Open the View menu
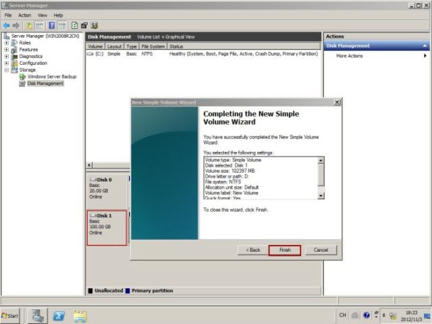Screen dimensions: 432x324 (x=42, y=15)
